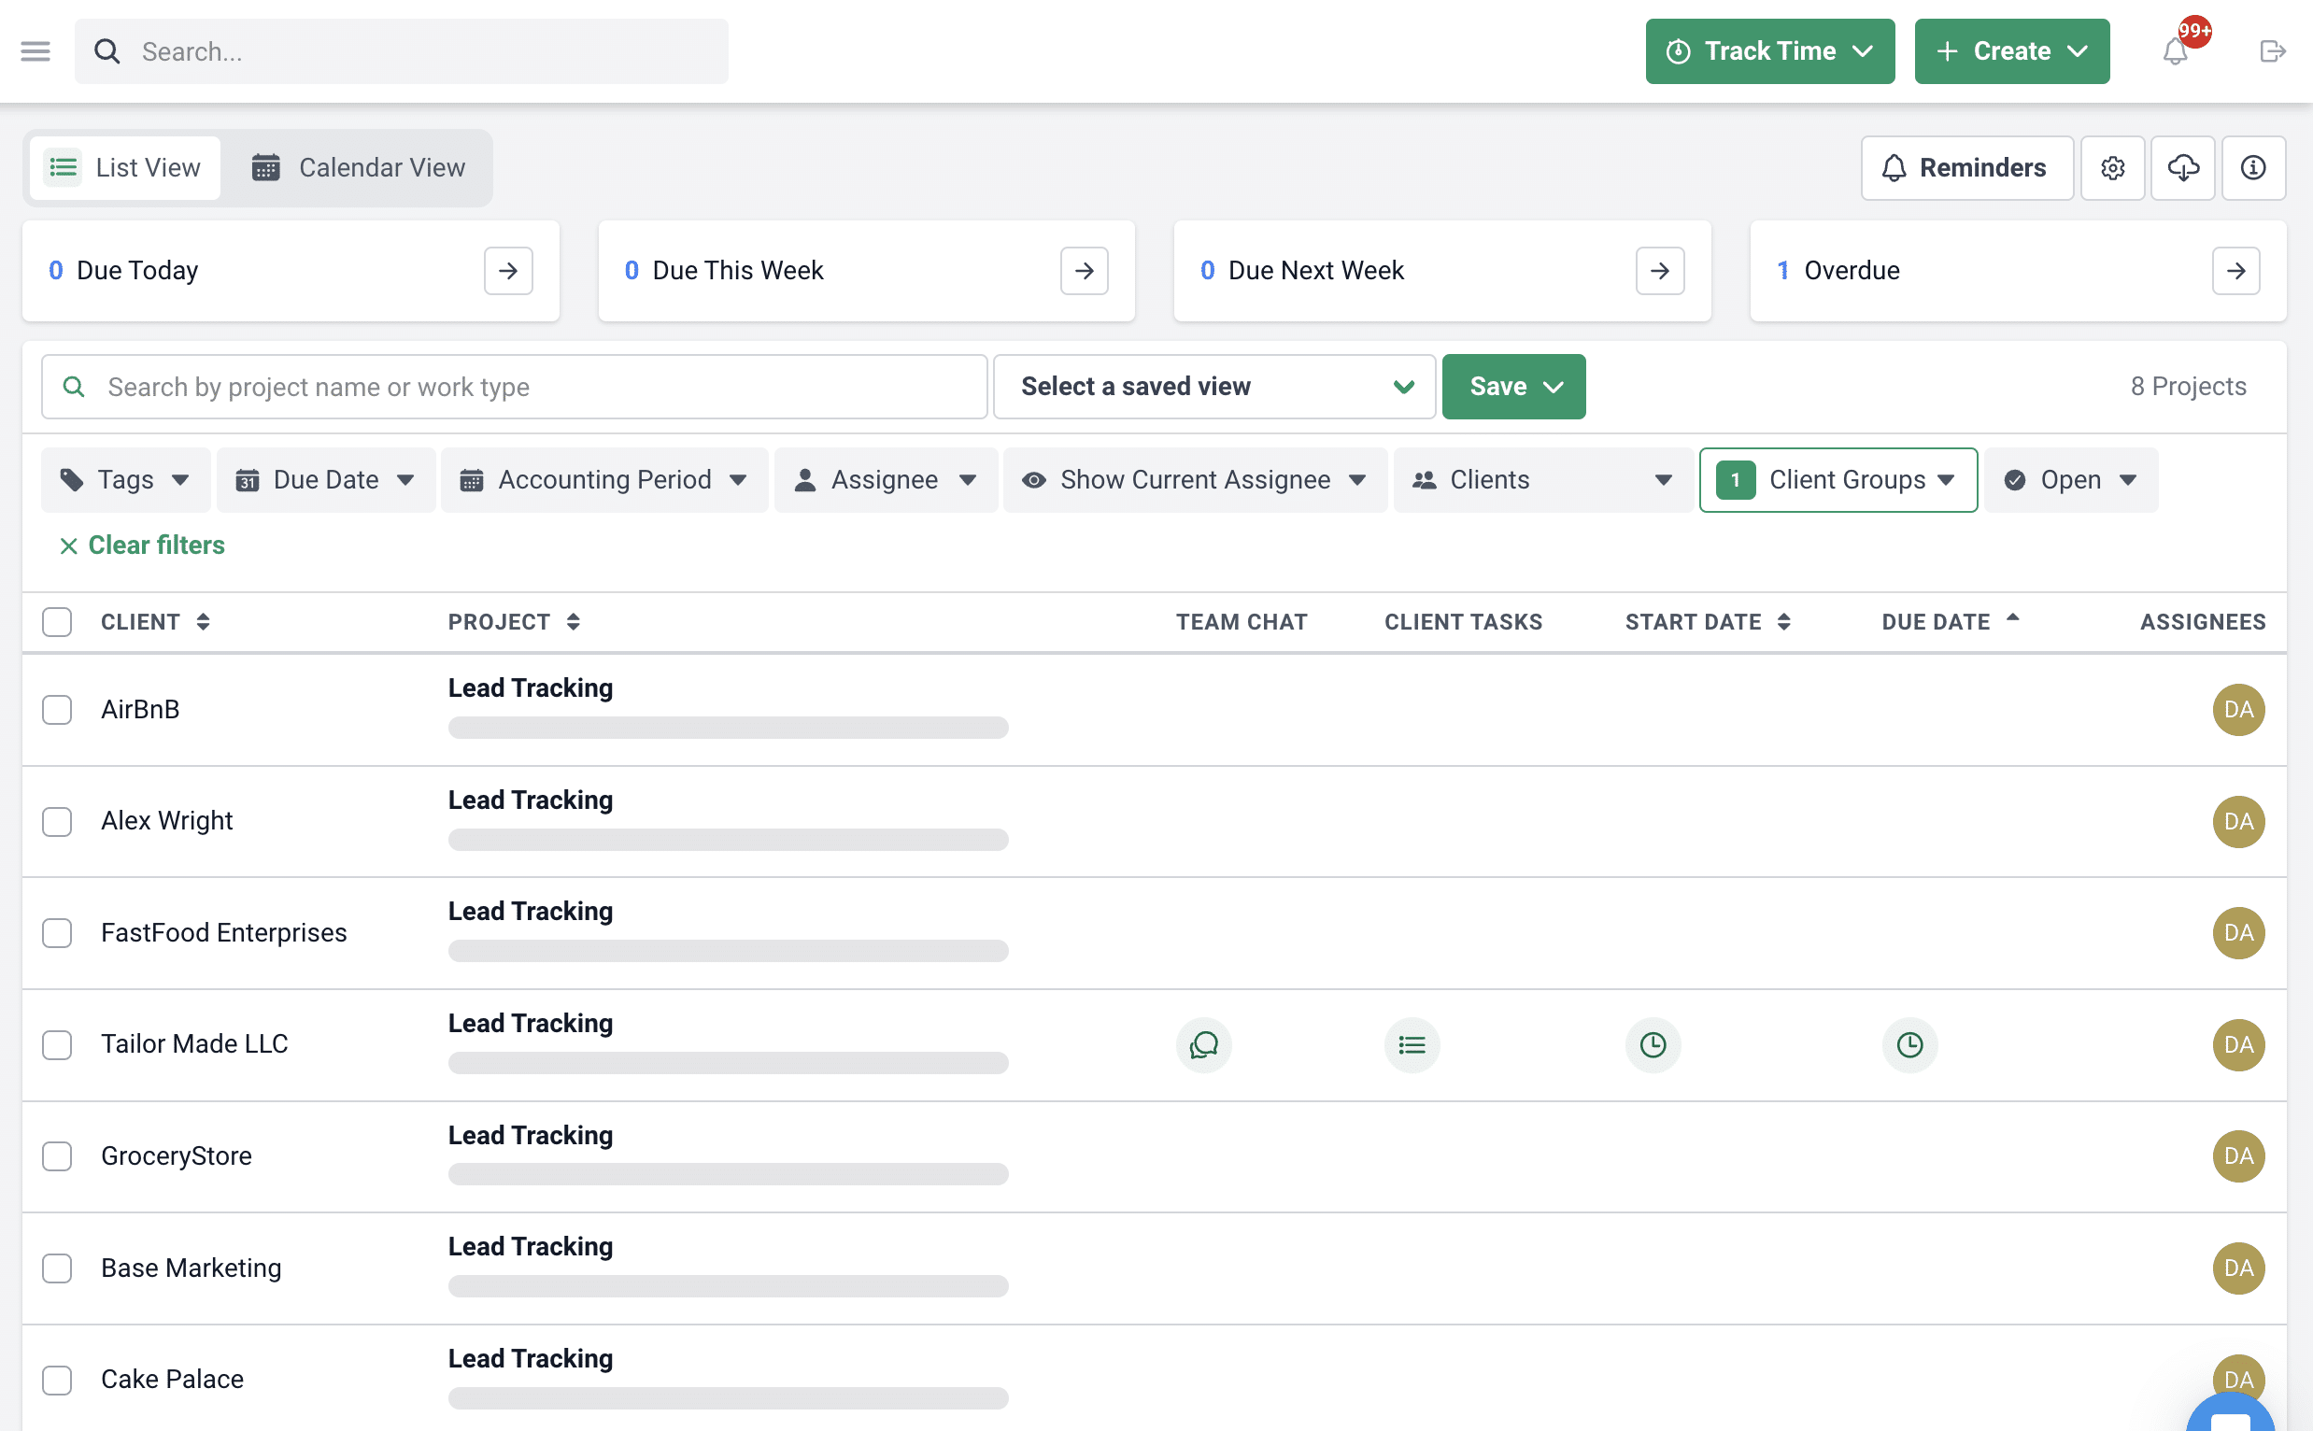Sort by Project column arrows

click(573, 622)
